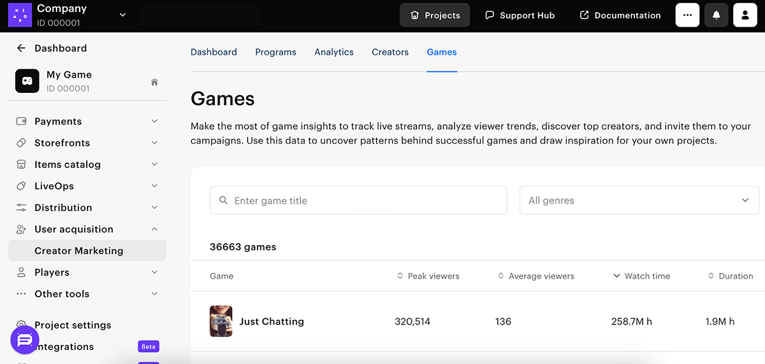Viewport: 765px width, 364px height.
Task: Switch to the Analytics tab
Action: tap(333, 52)
